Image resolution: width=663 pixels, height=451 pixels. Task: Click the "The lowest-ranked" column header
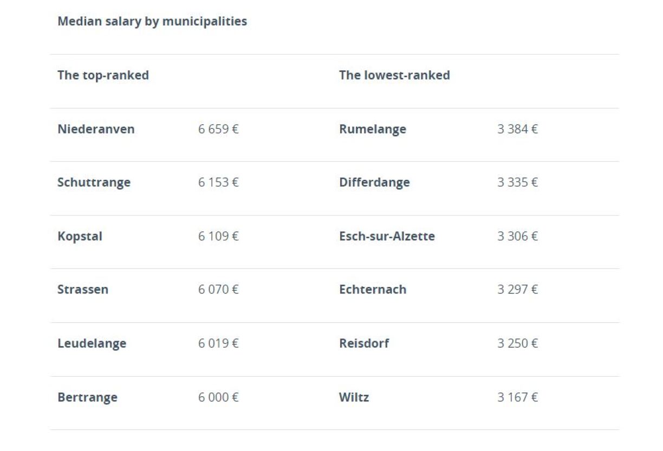pos(394,75)
